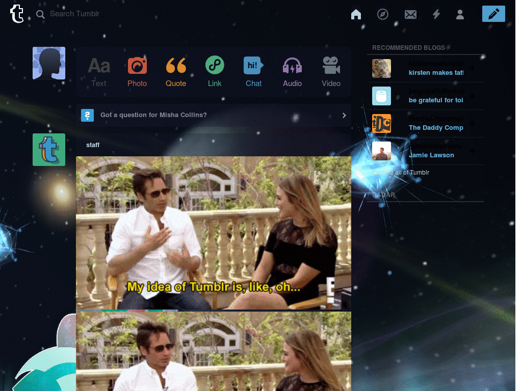
Task: Open kirsten makes tattoos blog link
Action: pyautogui.click(x=436, y=72)
